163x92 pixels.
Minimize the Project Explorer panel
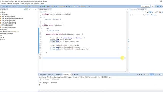click(34, 9)
